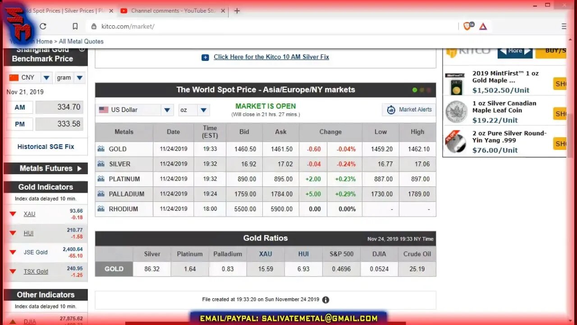The image size is (577, 325).
Task: Click the DJIA indicator link
Action: [30, 321]
